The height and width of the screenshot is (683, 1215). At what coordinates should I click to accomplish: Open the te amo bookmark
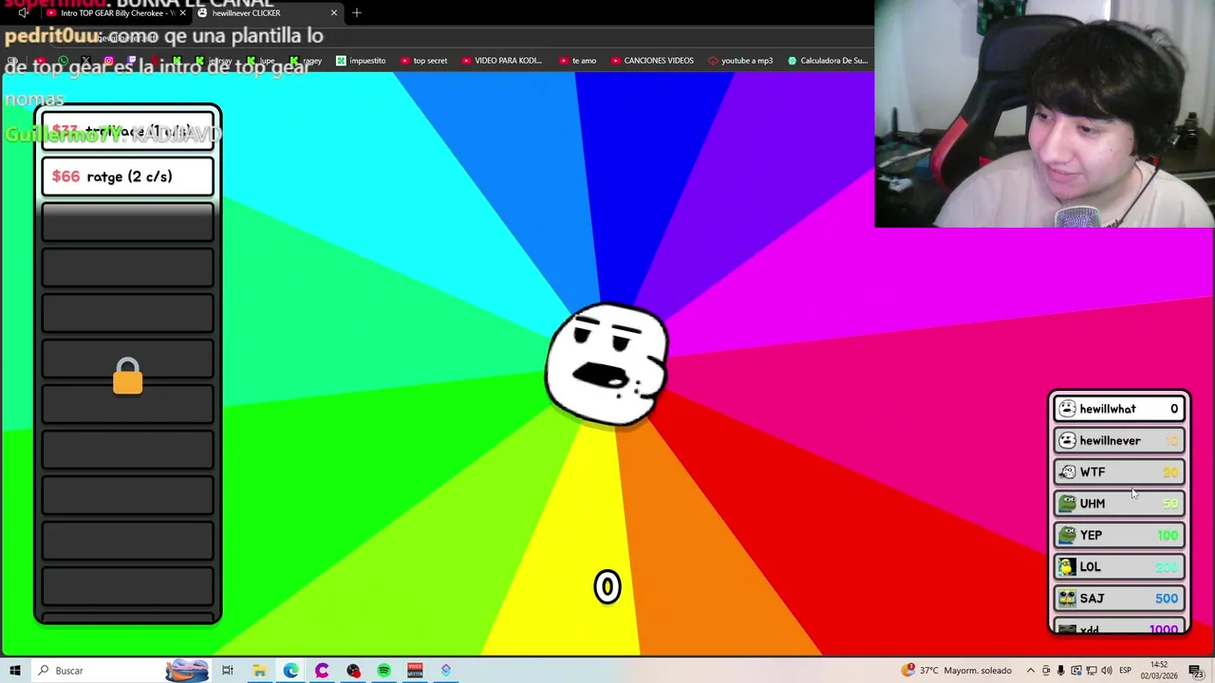point(577,61)
